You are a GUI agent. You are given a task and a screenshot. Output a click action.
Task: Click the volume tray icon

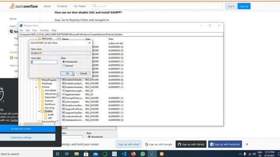pos(254,154)
